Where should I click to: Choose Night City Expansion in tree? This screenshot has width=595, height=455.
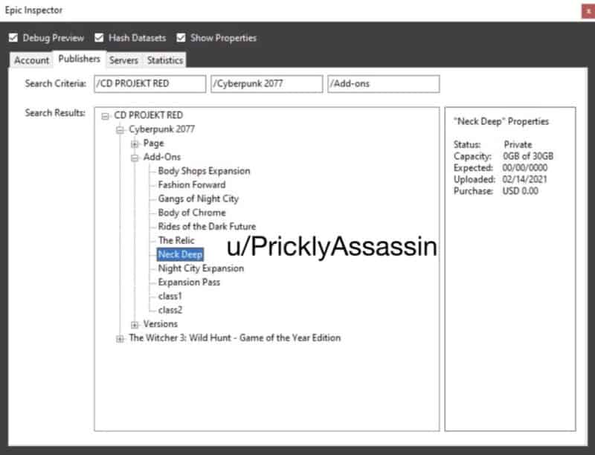click(201, 268)
